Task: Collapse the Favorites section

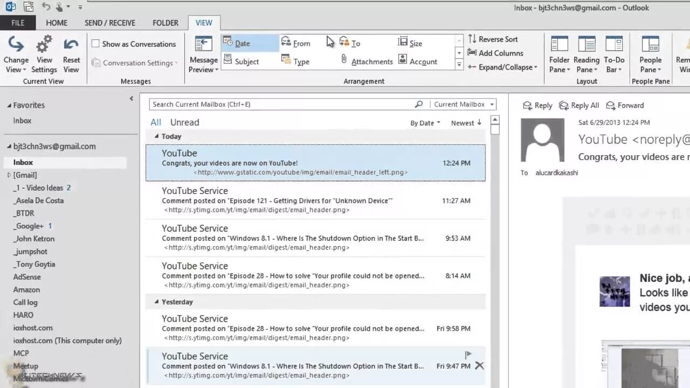Action: click(9, 106)
